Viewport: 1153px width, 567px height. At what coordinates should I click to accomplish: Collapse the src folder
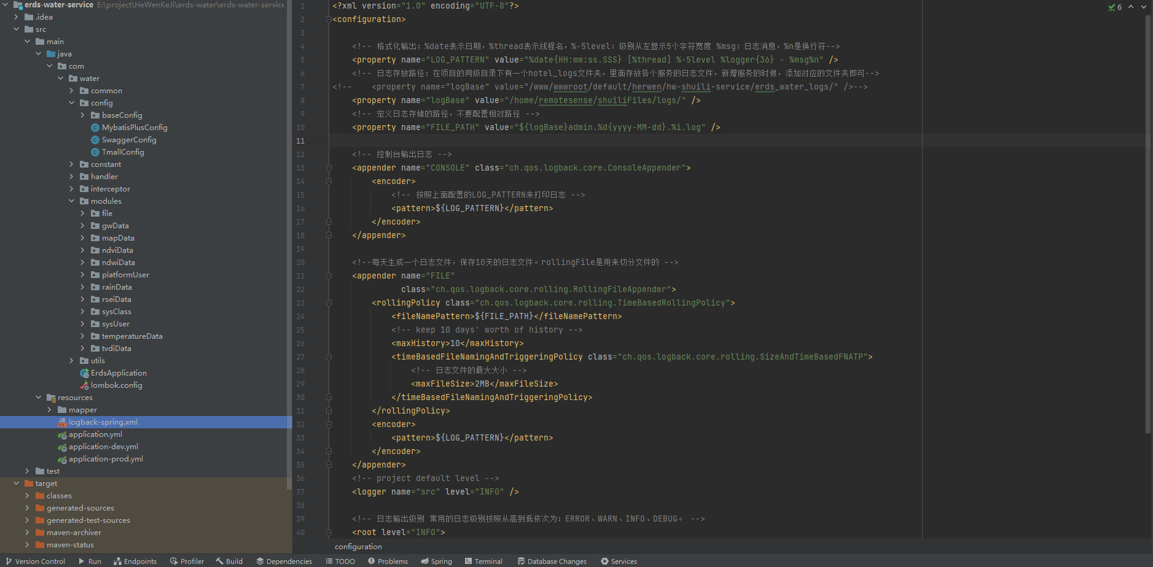(x=17, y=29)
